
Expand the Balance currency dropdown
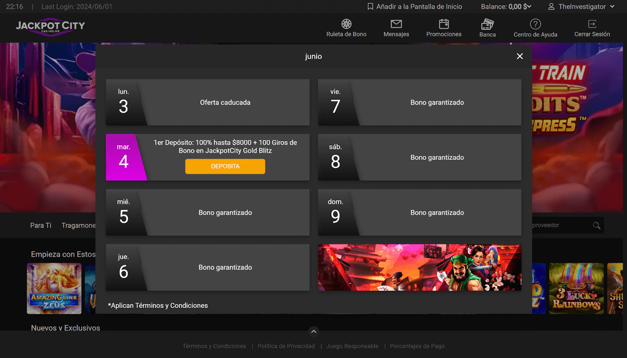[x=530, y=7]
